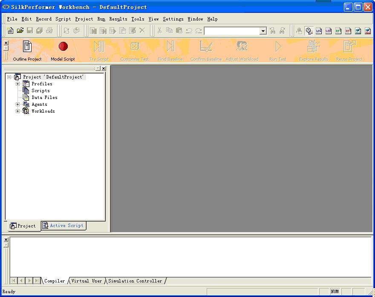Click the Copy toolbar icon
This screenshot has height=297, width=375.
tap(169, 31)
